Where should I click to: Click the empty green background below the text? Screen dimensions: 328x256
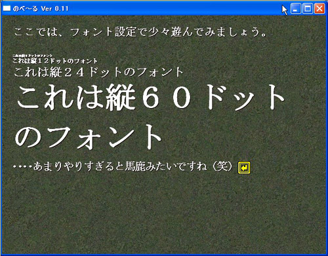(x=164, y=214)
